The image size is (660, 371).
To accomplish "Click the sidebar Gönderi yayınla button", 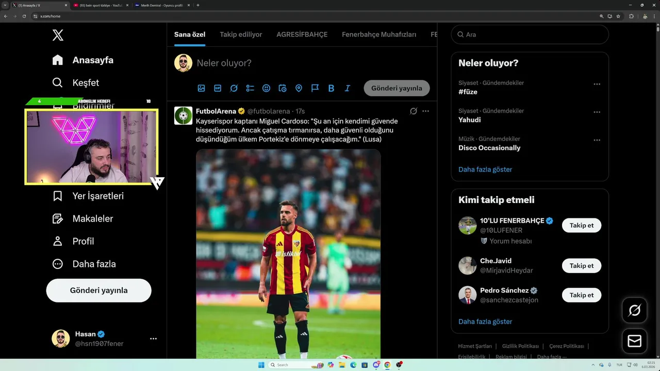I will pos(98,290).
